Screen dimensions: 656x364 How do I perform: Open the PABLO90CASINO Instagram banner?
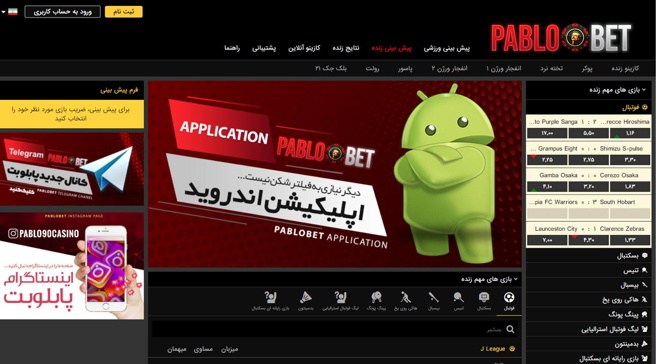tap(72, 266)
